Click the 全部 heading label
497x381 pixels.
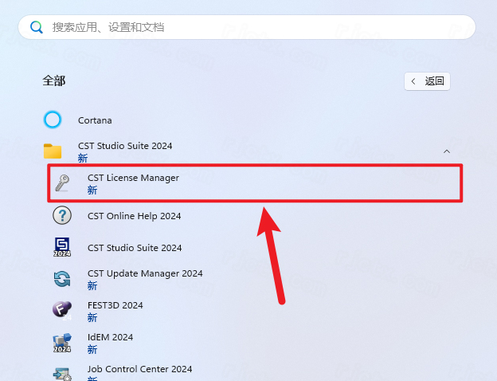tap(54, 81)
